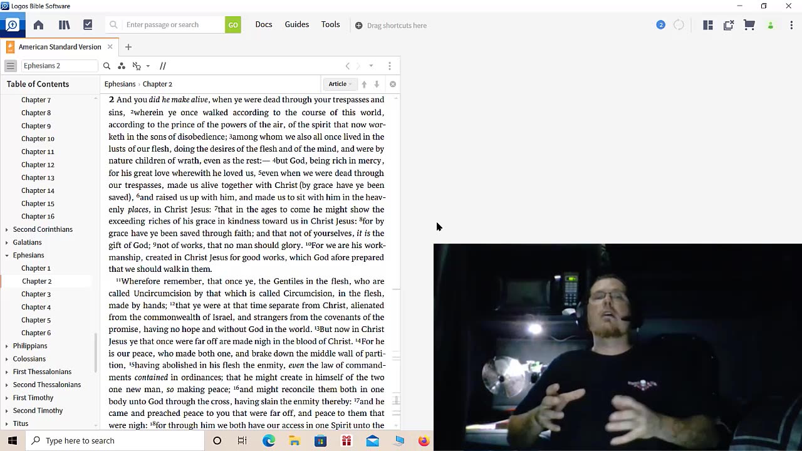Toggle the table of contents hamburger button
This screenshot has height=451, width=802.
[x=11, y=66]
